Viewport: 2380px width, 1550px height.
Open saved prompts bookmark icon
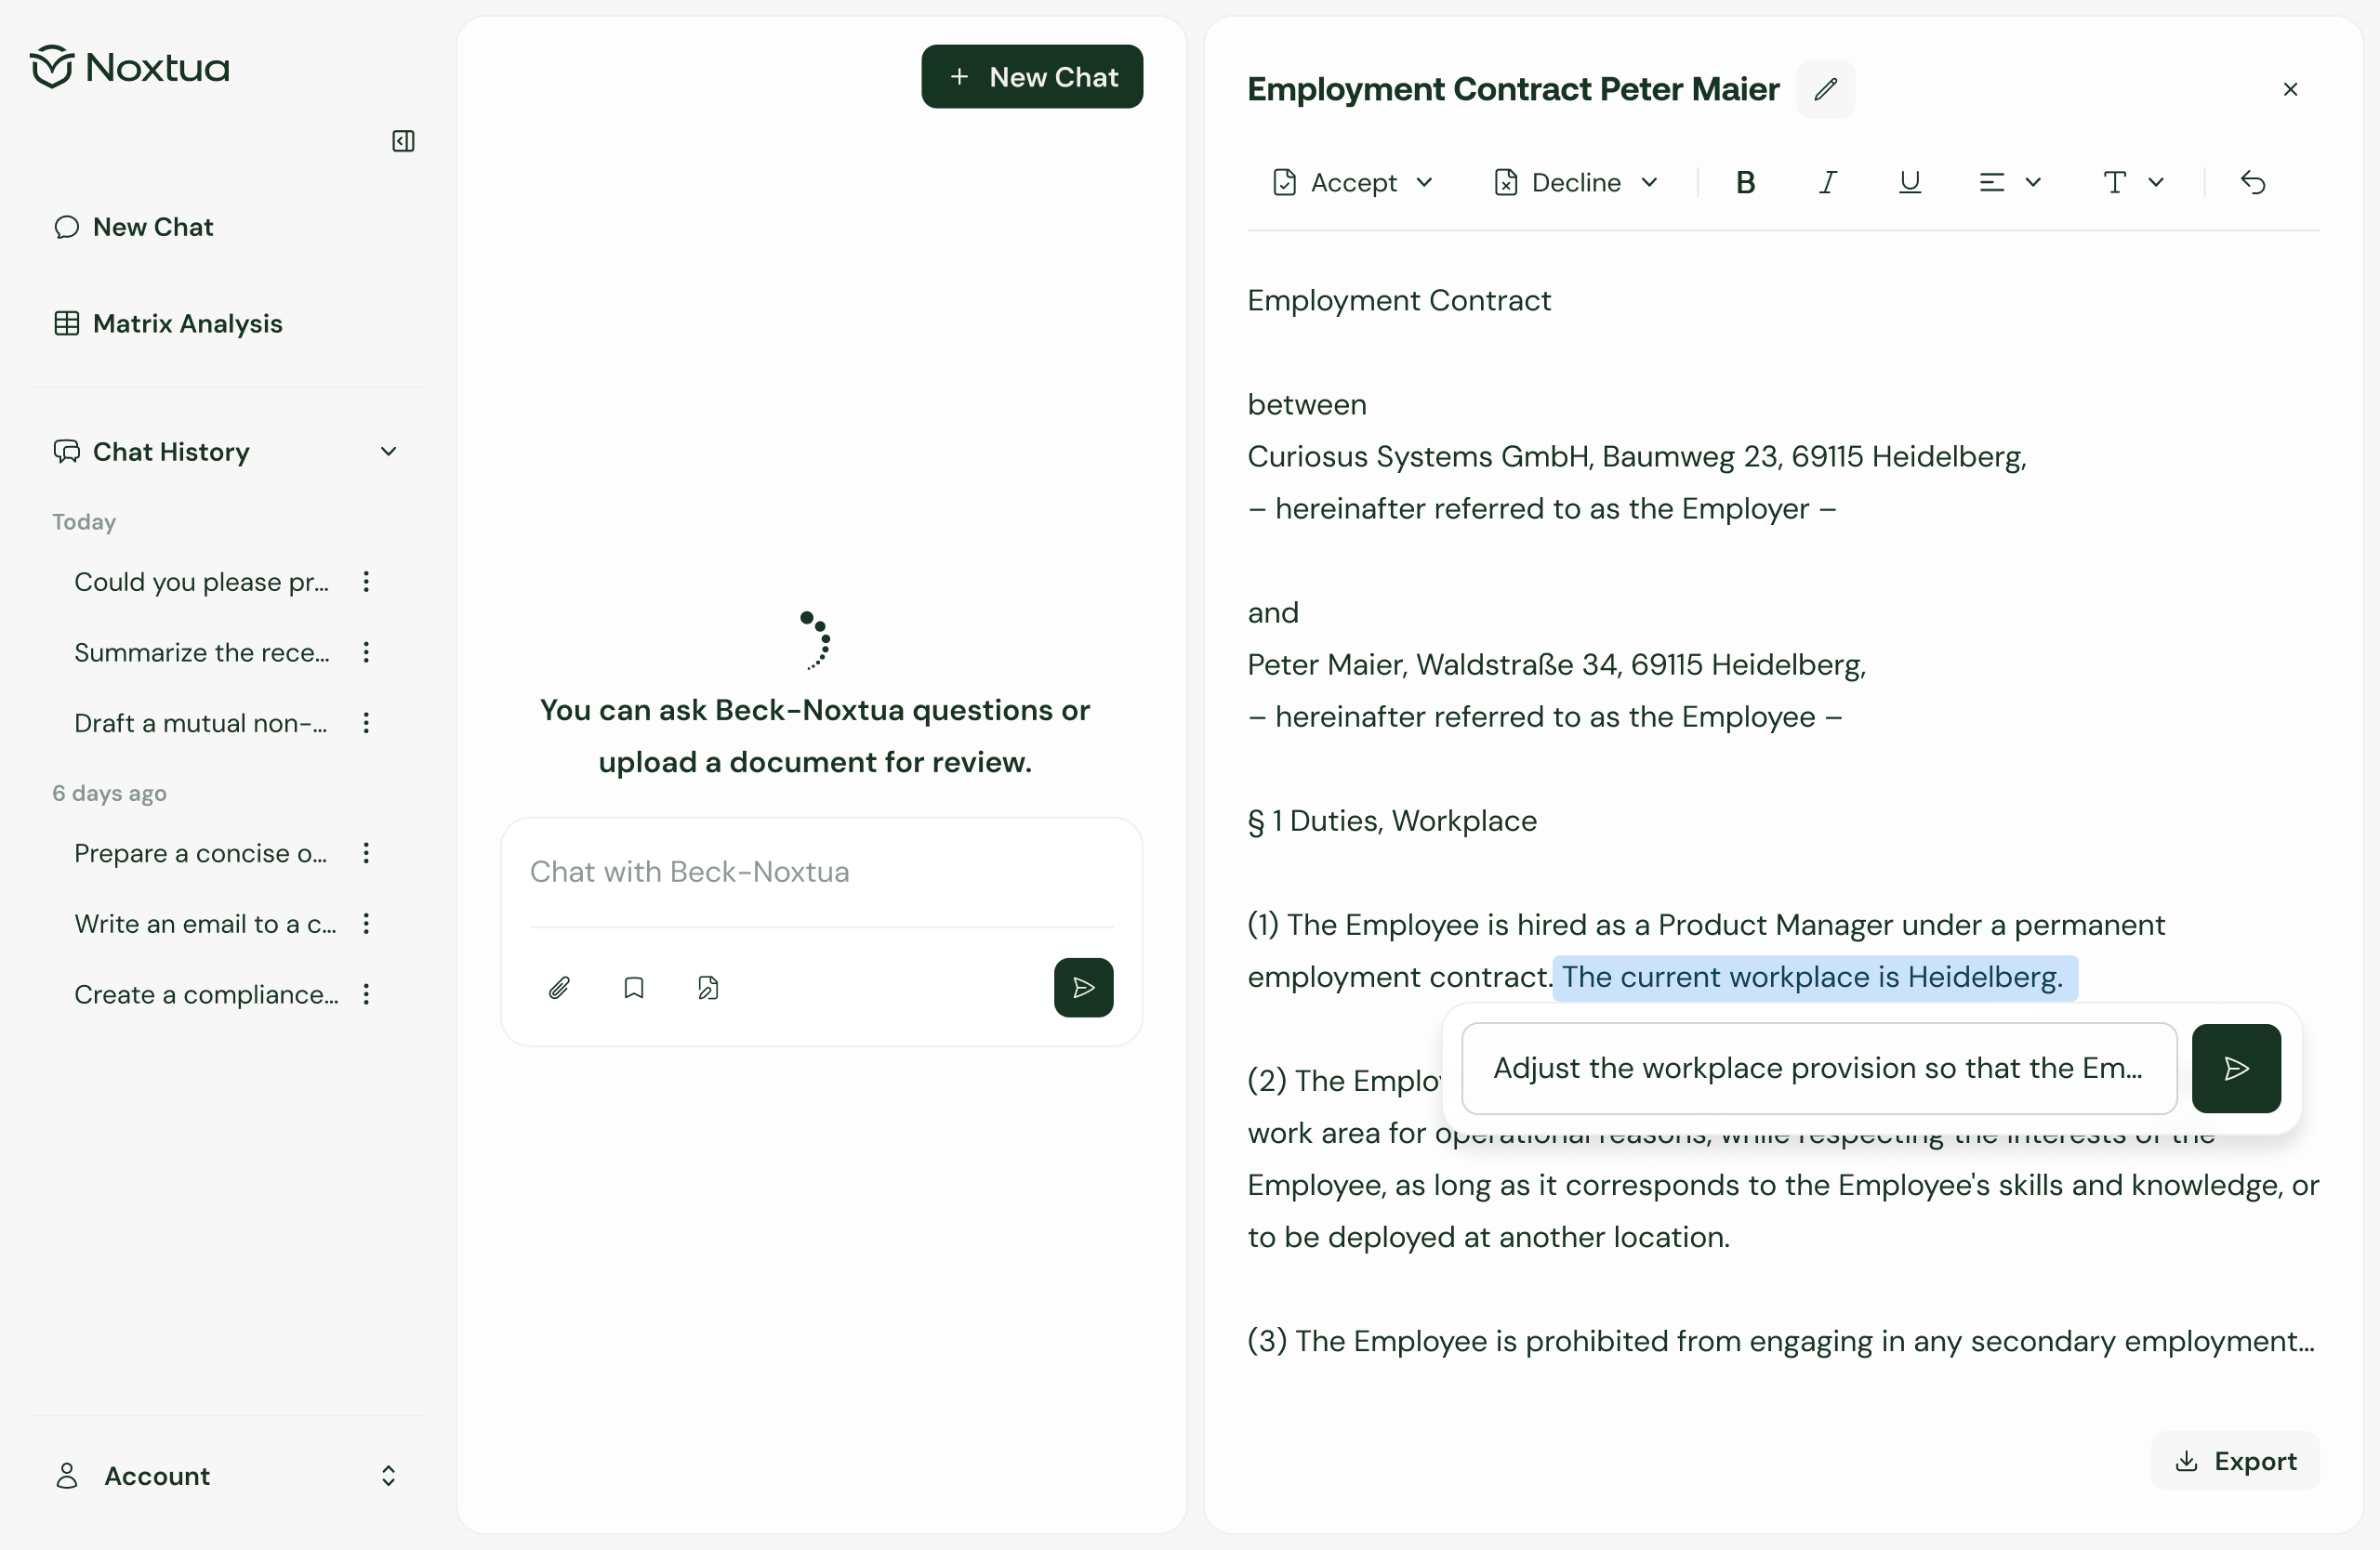(633, 988)
